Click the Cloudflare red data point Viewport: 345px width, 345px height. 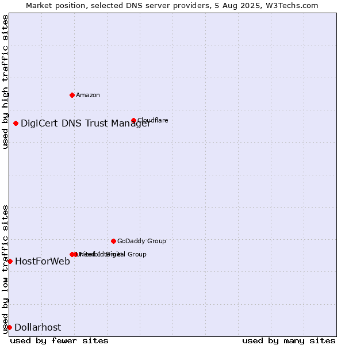[133, 120]
